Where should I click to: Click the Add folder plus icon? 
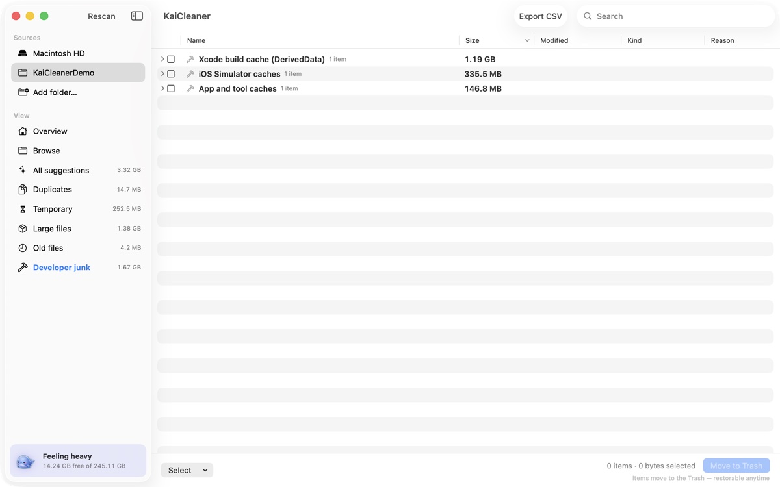pyautogui.click(x=23, y=92)
